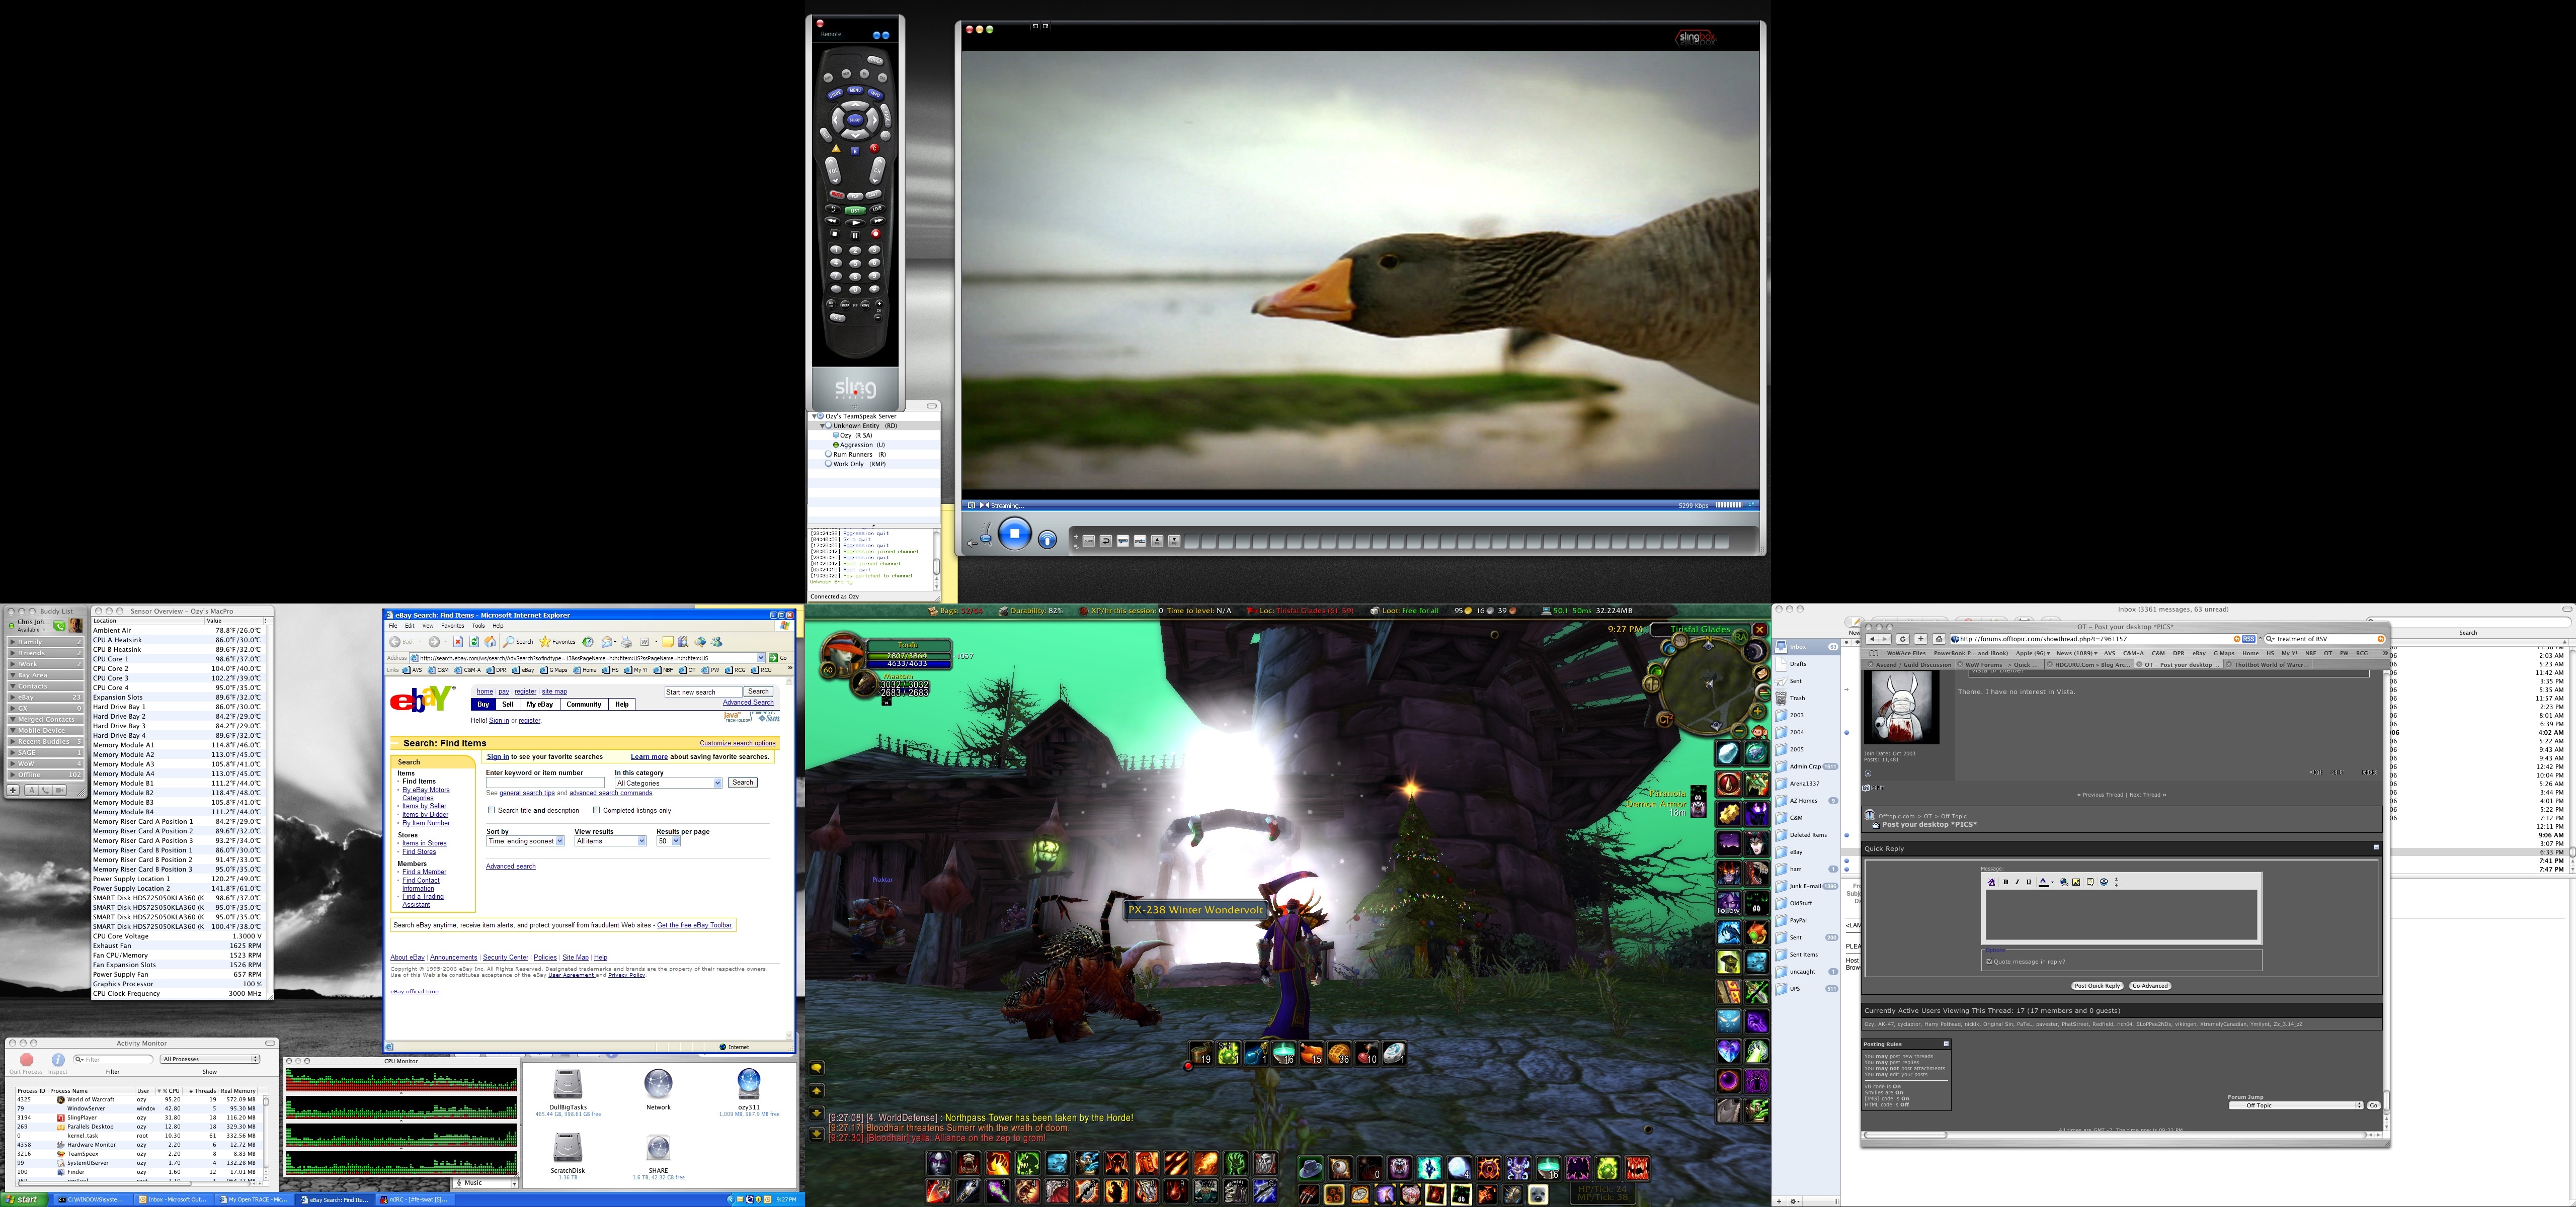The height and width of the screenshot is (1207, 2576).
Task: Open the Favorites menu in Internet Explorer
Action: coord(452,626)
